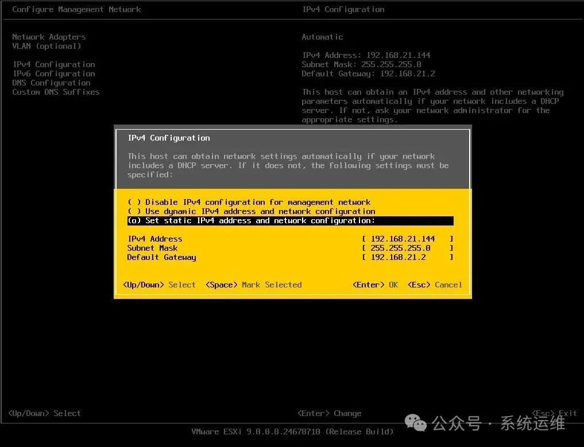Open Network Adapters menu entry
Viewport: 584px width, 447px height.
49,37
